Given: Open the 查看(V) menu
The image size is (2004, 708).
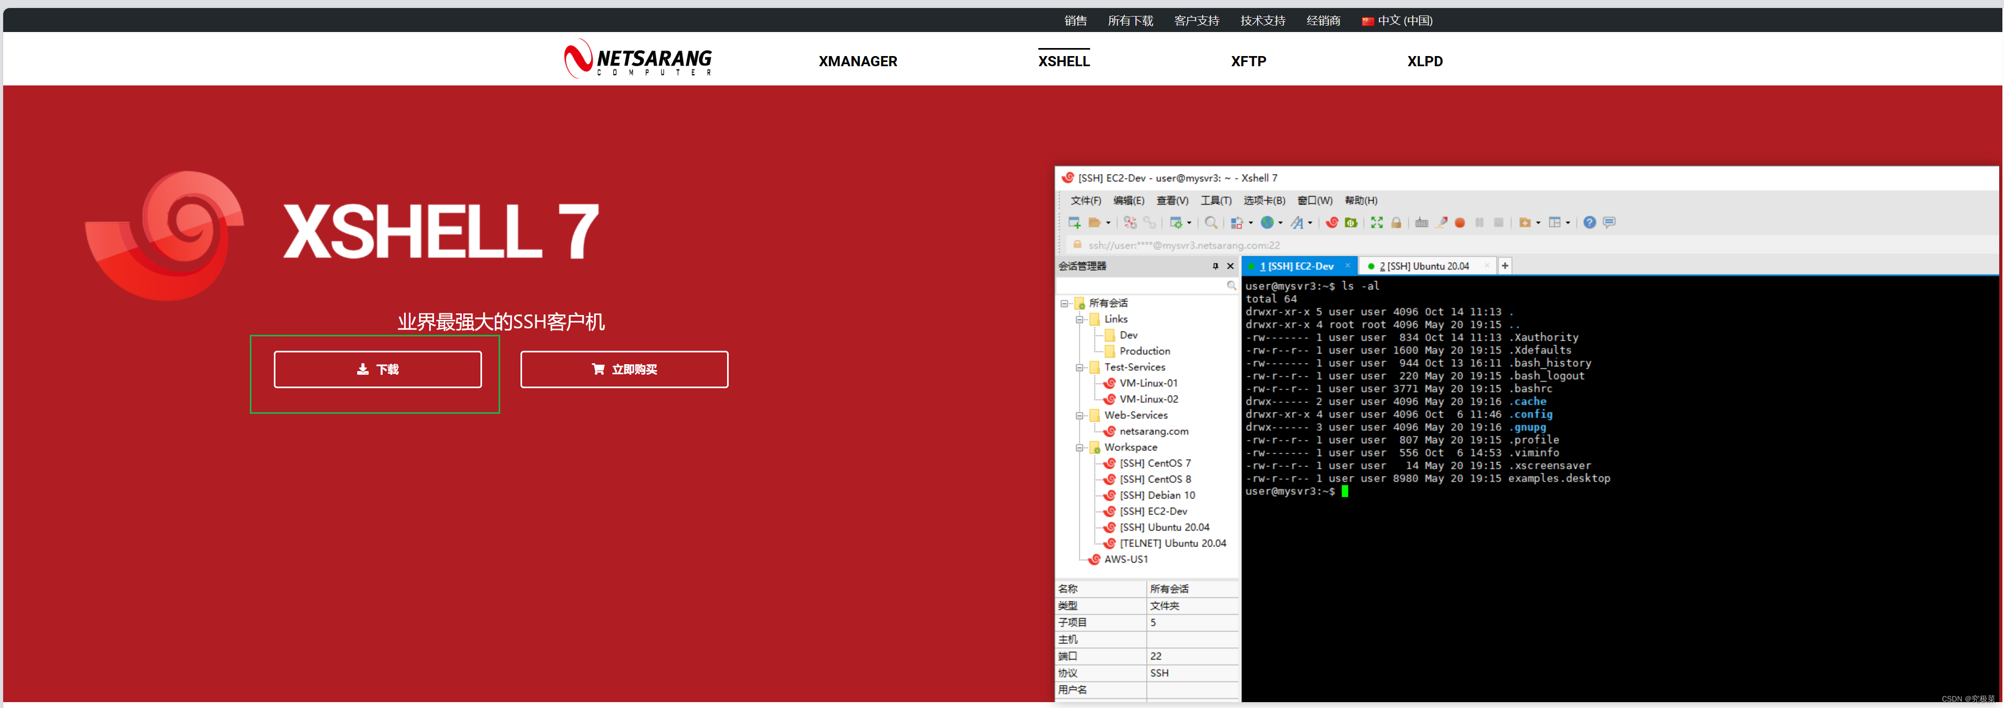Looking at the screenshot, I should click(x=1172, y=201).
